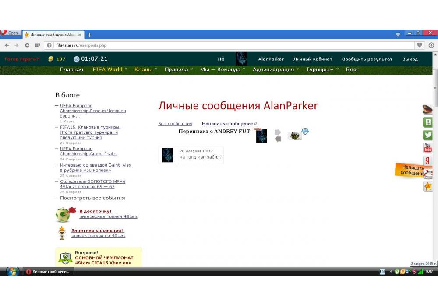Open Все сообщения link
Image resolution: width=438 pixels, height=306 pixels.
pos(175,123)
